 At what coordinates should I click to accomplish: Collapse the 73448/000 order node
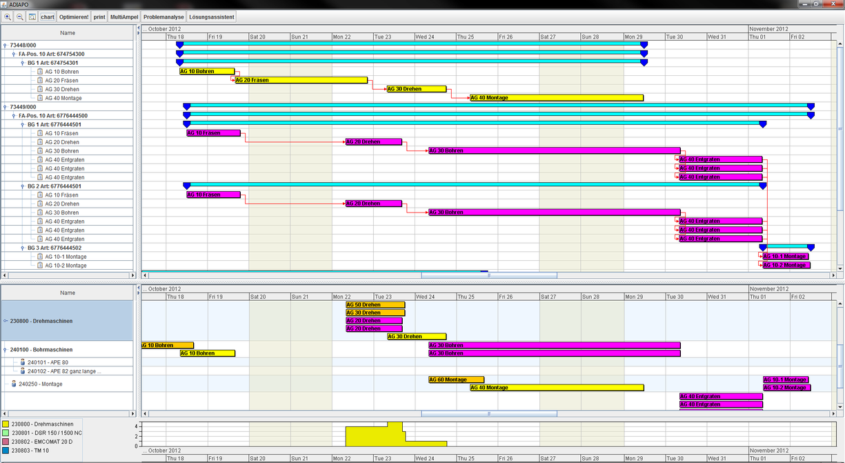point(5,46)
